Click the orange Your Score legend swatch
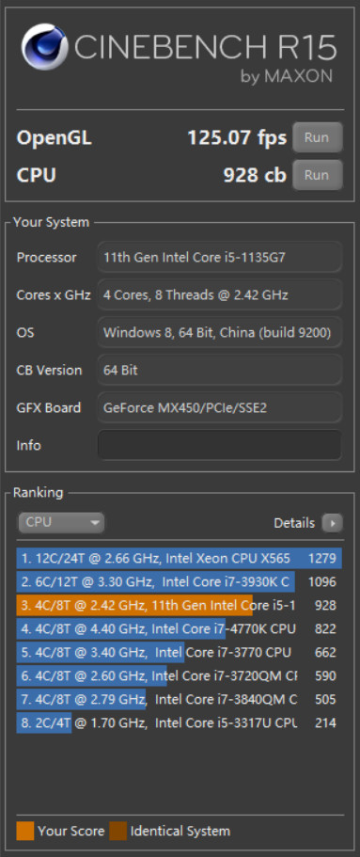The width and height of the screenshot is (360, 857). pos(25,831)
